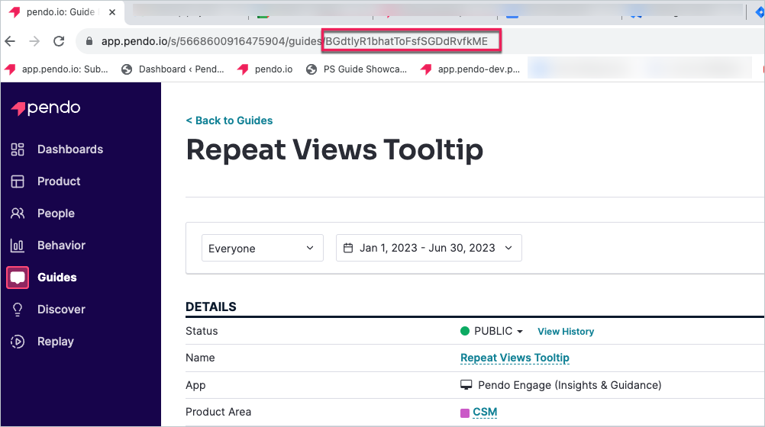Open the Jan 1, 2023 - Jun 30, 2023 date range dropdown
Screen dimensions: 765x427
click(429, 248)
